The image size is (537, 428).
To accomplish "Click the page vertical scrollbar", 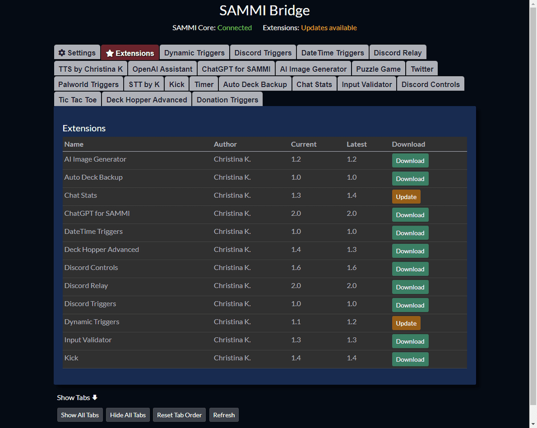I will (533, 206).
